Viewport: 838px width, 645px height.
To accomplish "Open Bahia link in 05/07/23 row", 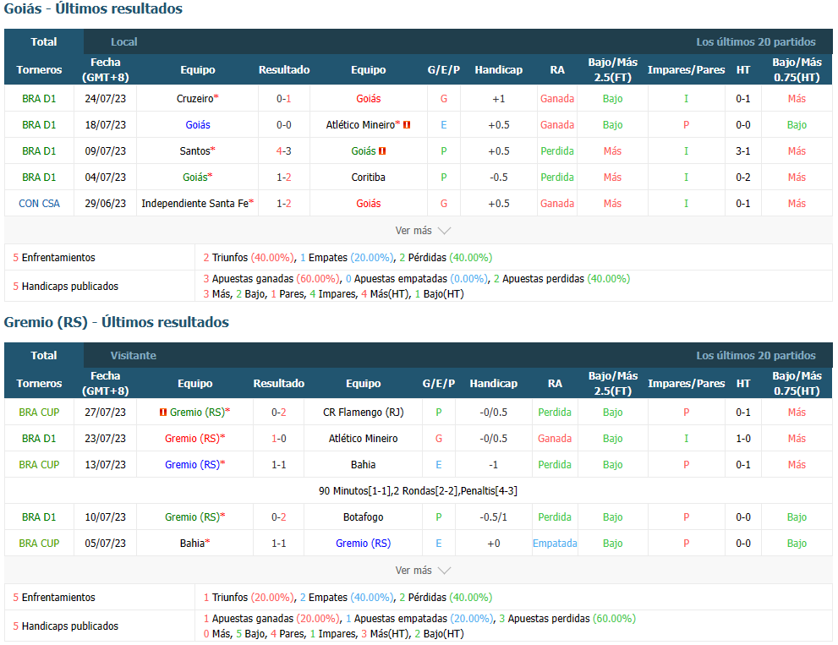I will pos(193,544).
